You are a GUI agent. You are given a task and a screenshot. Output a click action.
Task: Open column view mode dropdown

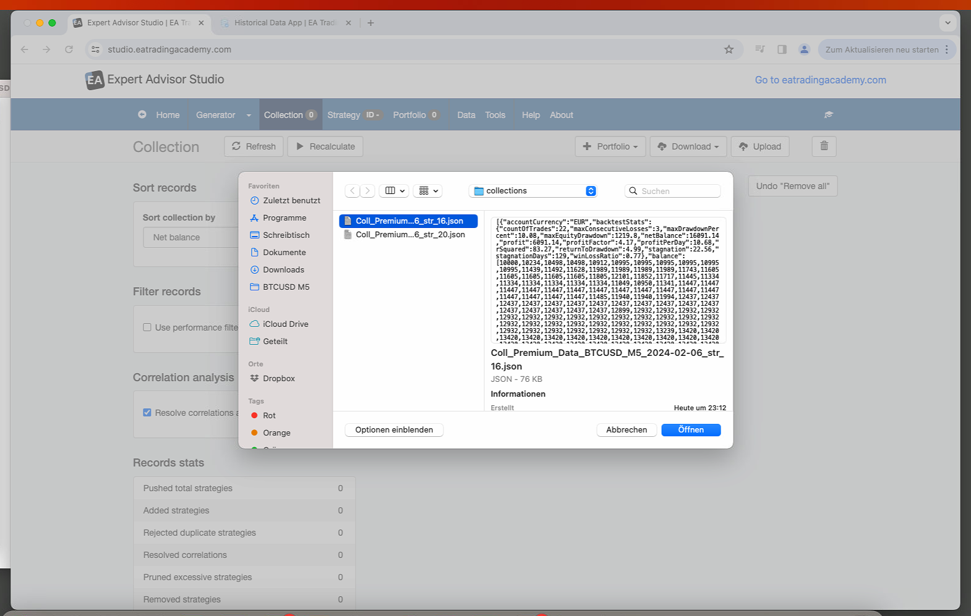394,191
